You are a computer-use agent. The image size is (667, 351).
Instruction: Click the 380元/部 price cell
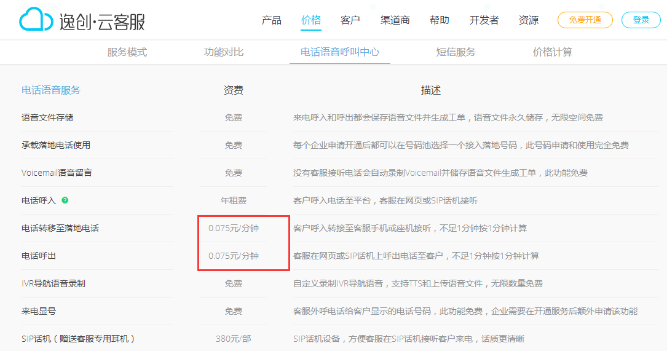(x=234, y=339)
